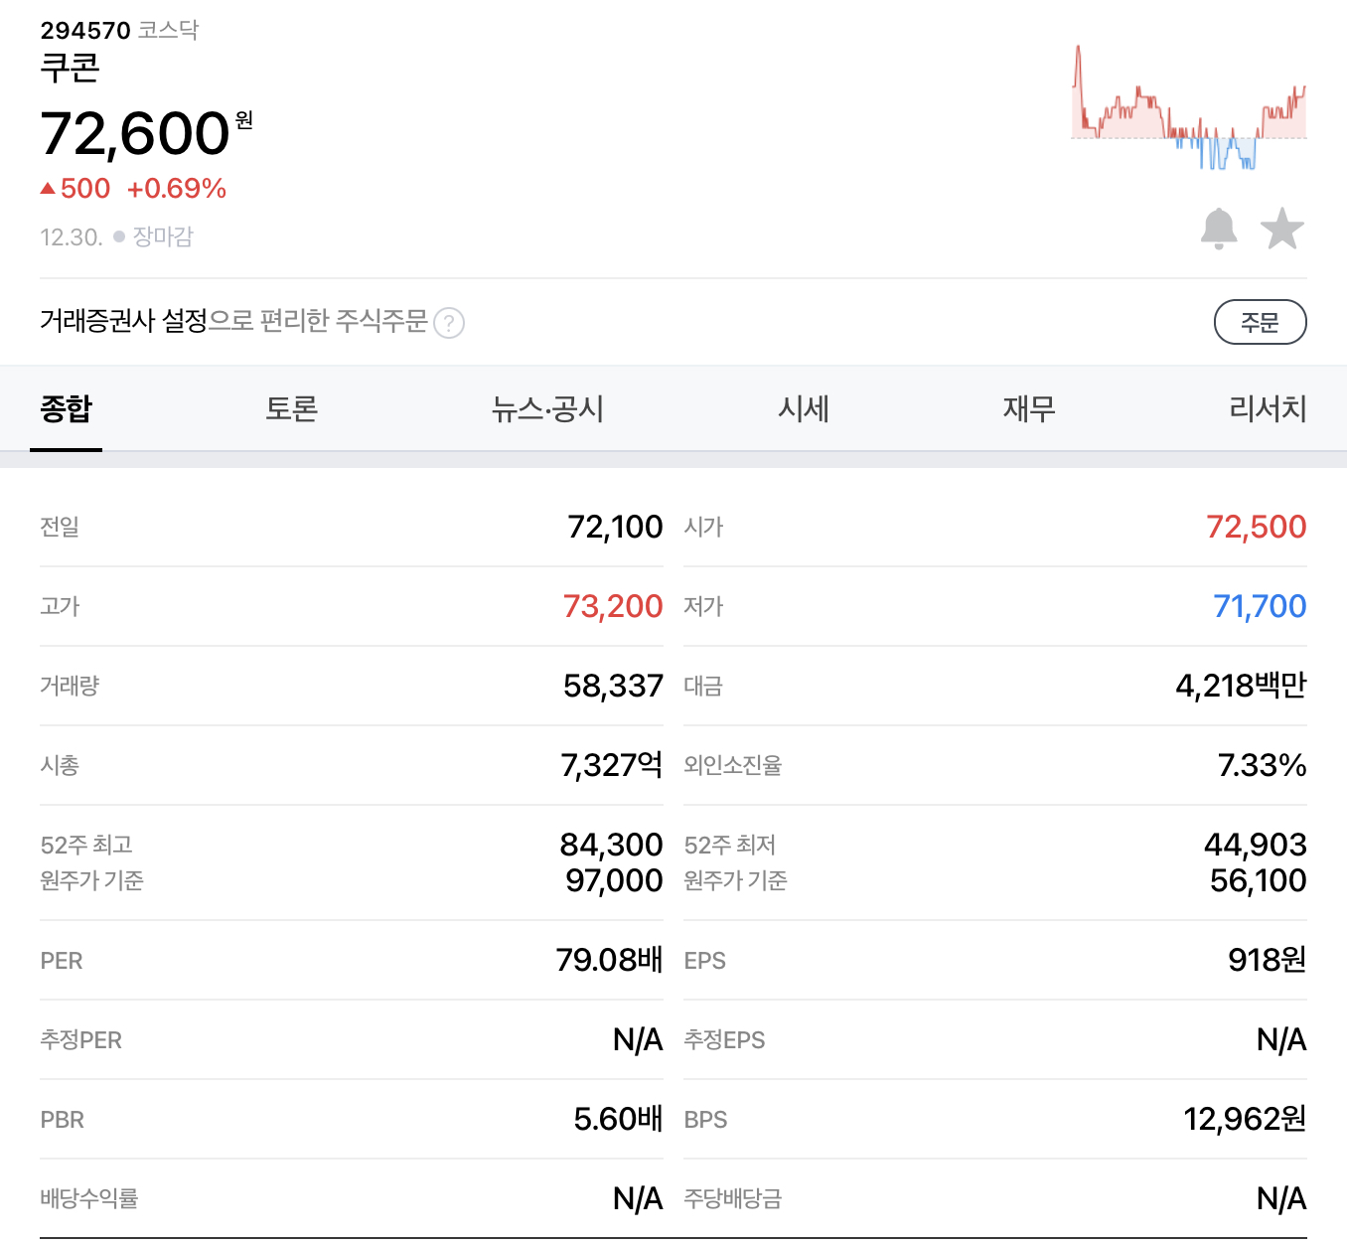This screenshot has width=1347, height=1244.
Task: Switch to the 리서치 tab
Action: 1268,408
